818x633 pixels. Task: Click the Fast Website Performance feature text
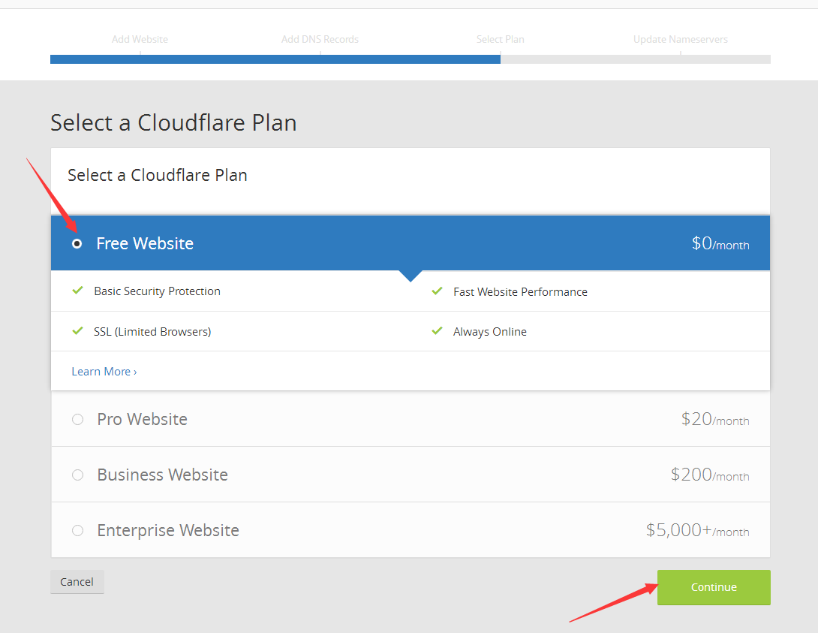coord(520,291)
